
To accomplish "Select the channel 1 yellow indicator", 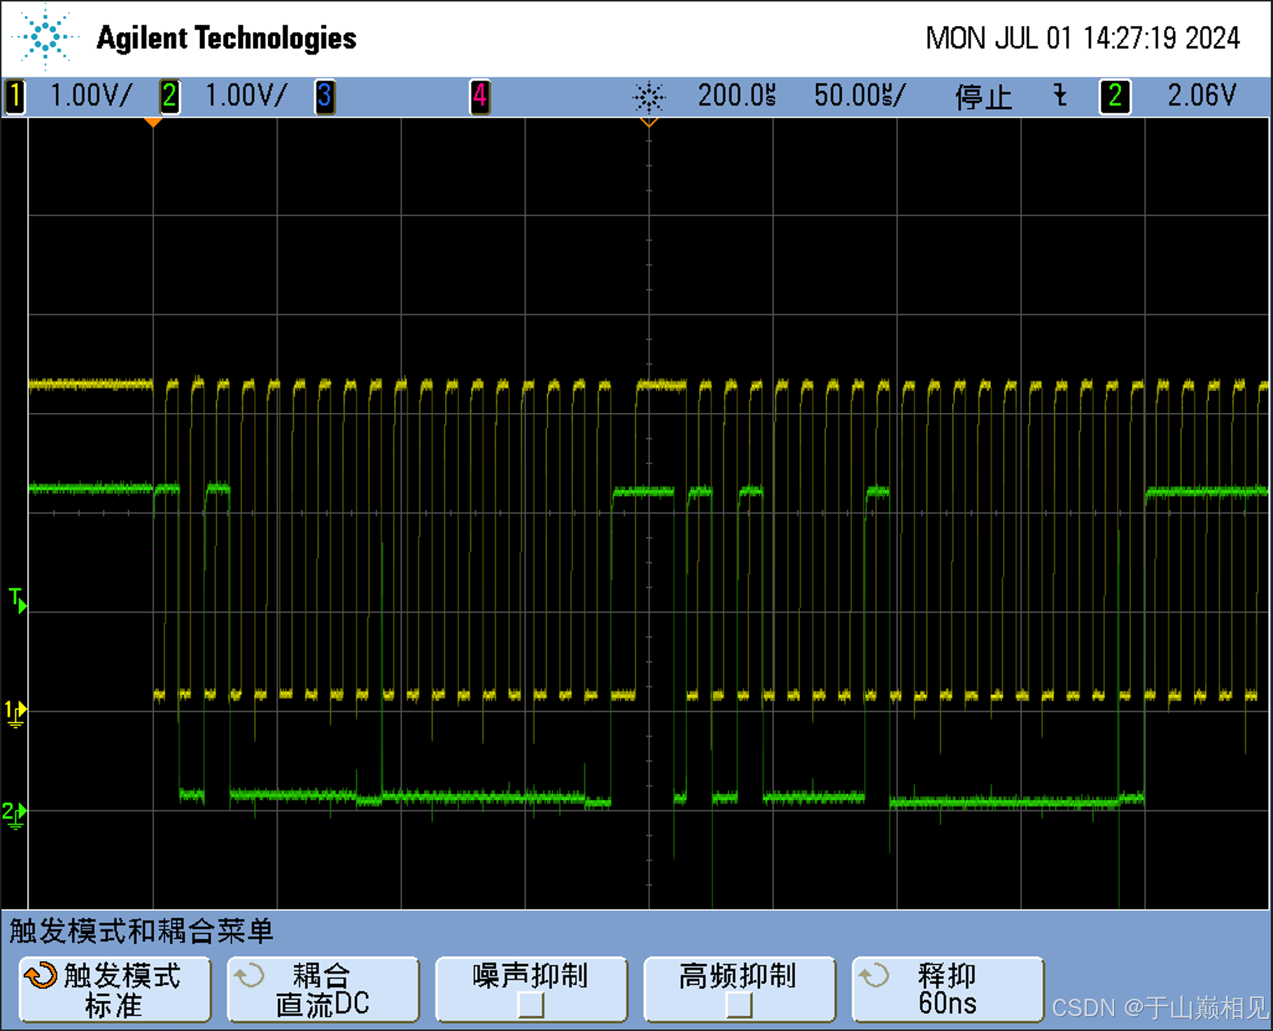I will point(15,96).
